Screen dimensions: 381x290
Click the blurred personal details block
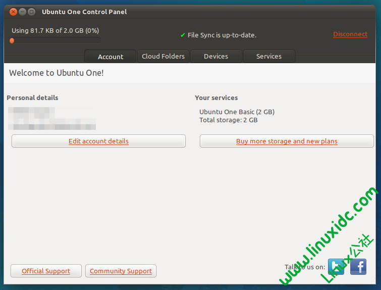coord(52,118)
